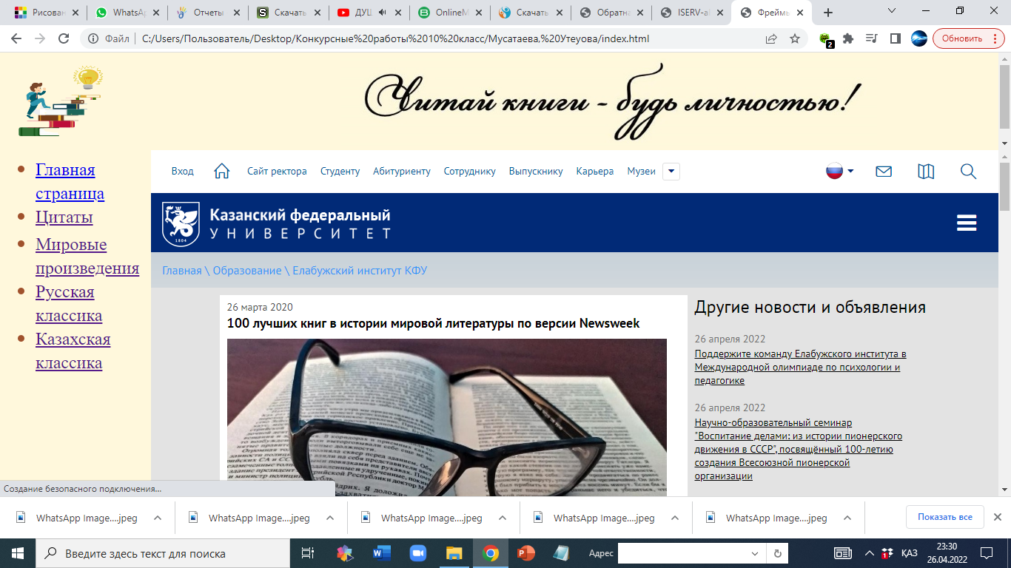This screenshot has width=1011, height=568.
Task: Expand options for third WhatsApp Image download
Action: click(502, 518)
